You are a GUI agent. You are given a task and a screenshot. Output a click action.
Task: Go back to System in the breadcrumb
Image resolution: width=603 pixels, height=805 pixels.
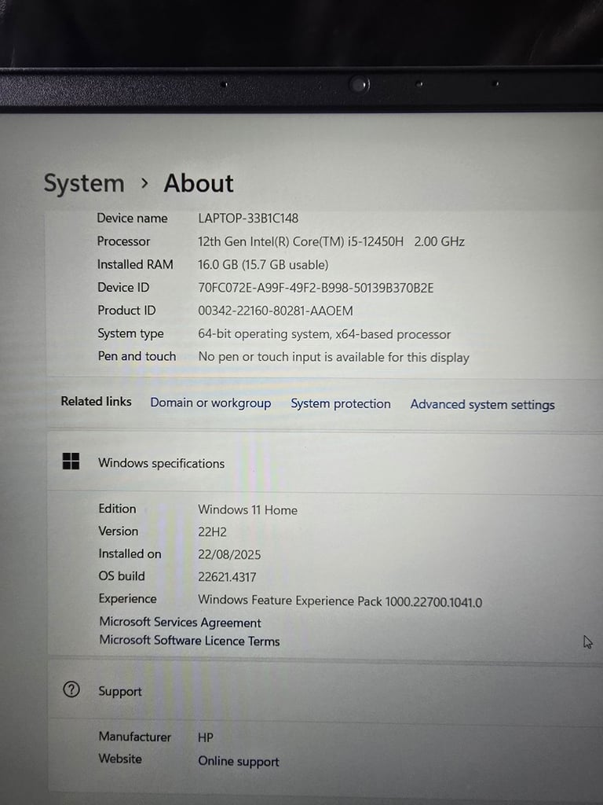[x=84, y=183]
